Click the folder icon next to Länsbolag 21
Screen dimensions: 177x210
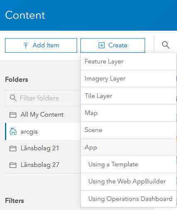13,149
